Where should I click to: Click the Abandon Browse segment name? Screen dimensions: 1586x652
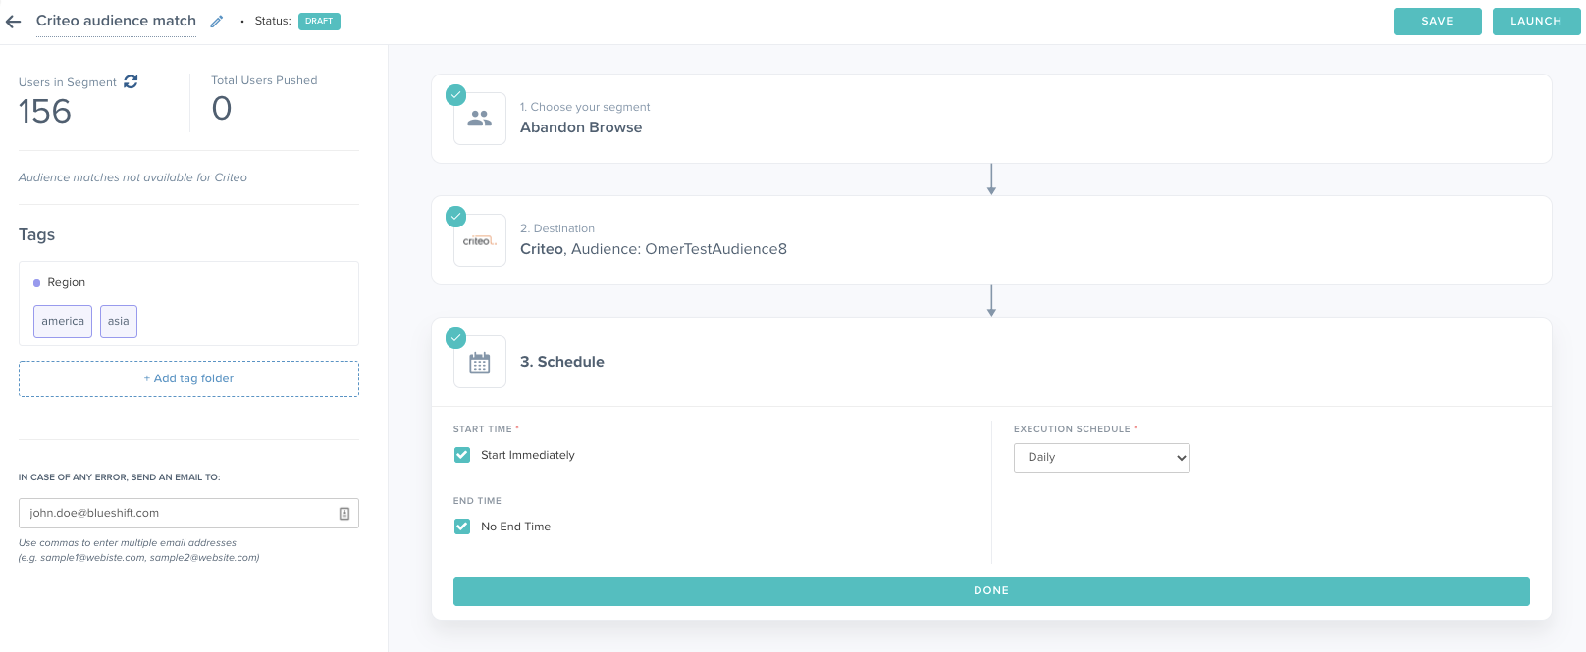[x=581, y=127]
